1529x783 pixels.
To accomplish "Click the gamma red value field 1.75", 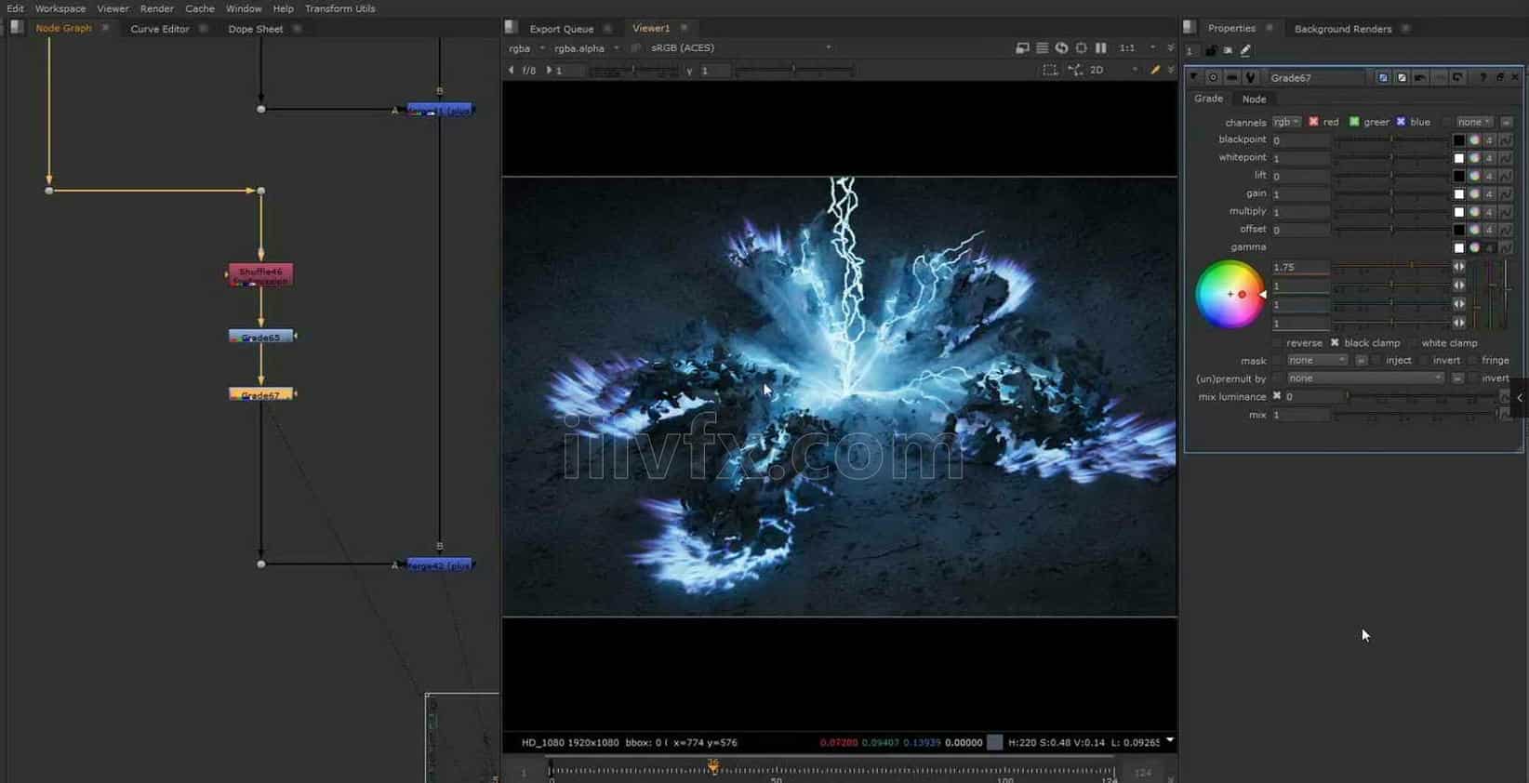I will click(x=1300, y=267).
